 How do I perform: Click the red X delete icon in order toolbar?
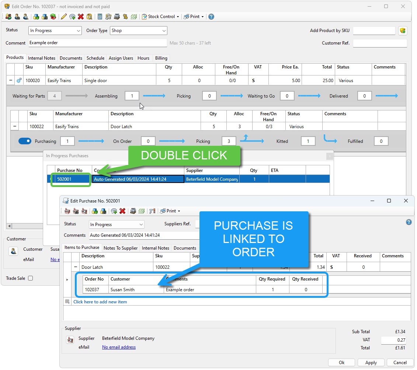click(81, 17)
